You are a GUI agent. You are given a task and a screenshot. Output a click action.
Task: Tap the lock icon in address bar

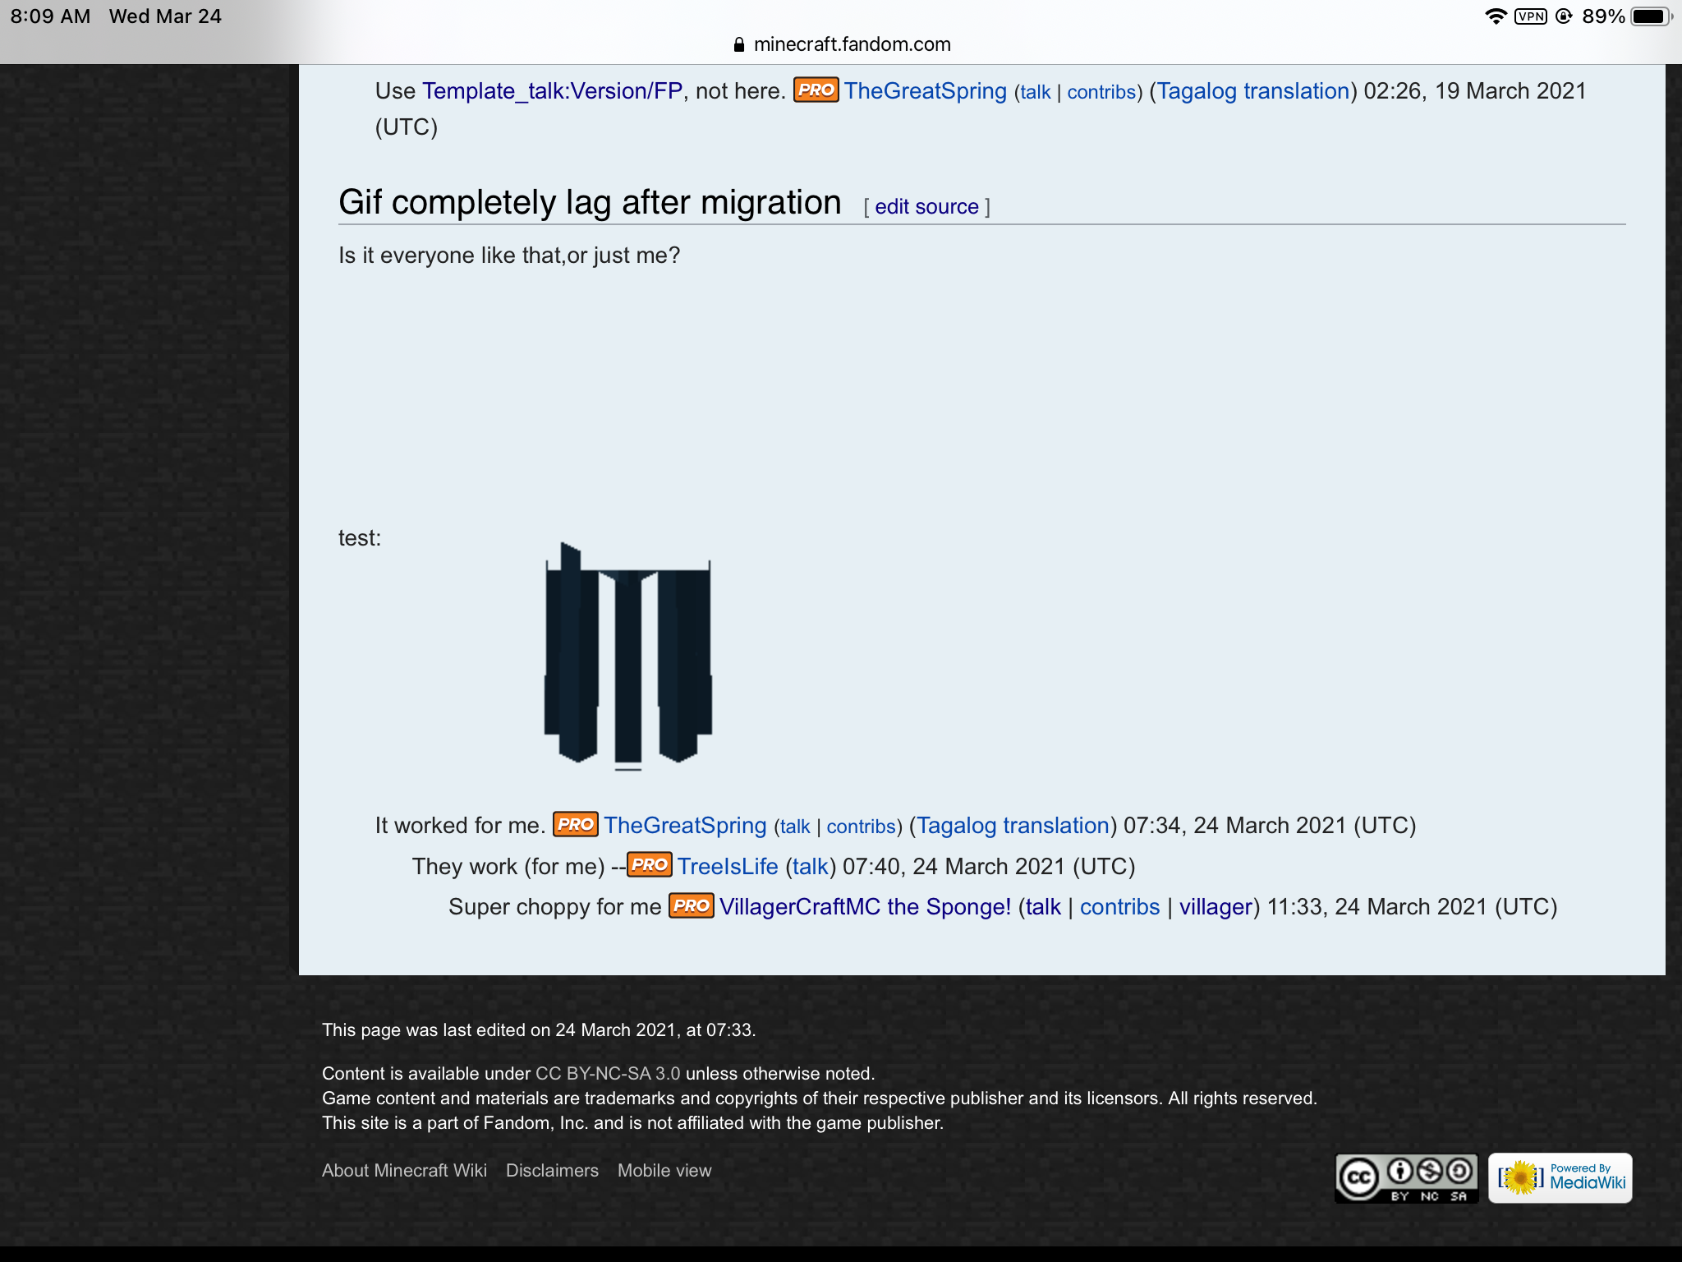[x=739, y=44]
